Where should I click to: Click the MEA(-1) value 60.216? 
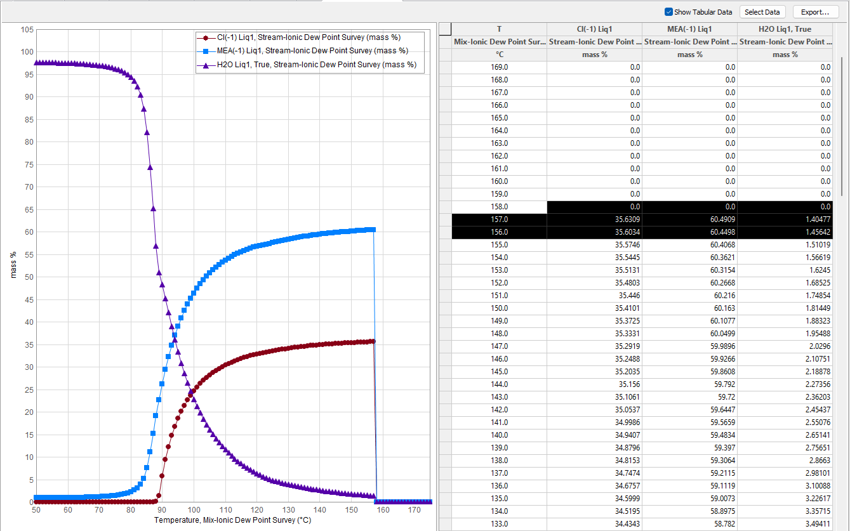click(689, 296)
